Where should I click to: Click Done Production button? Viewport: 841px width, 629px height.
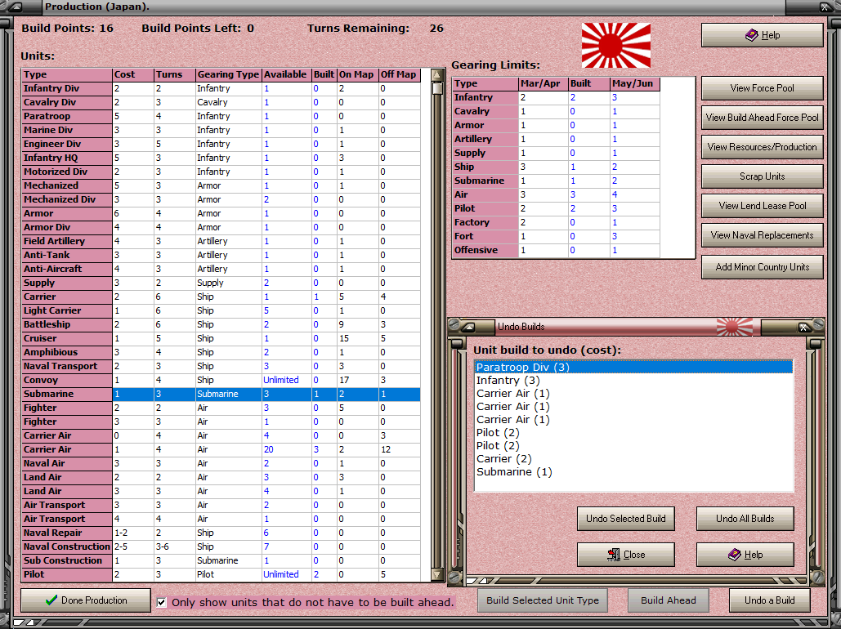[x=86, y=600]
